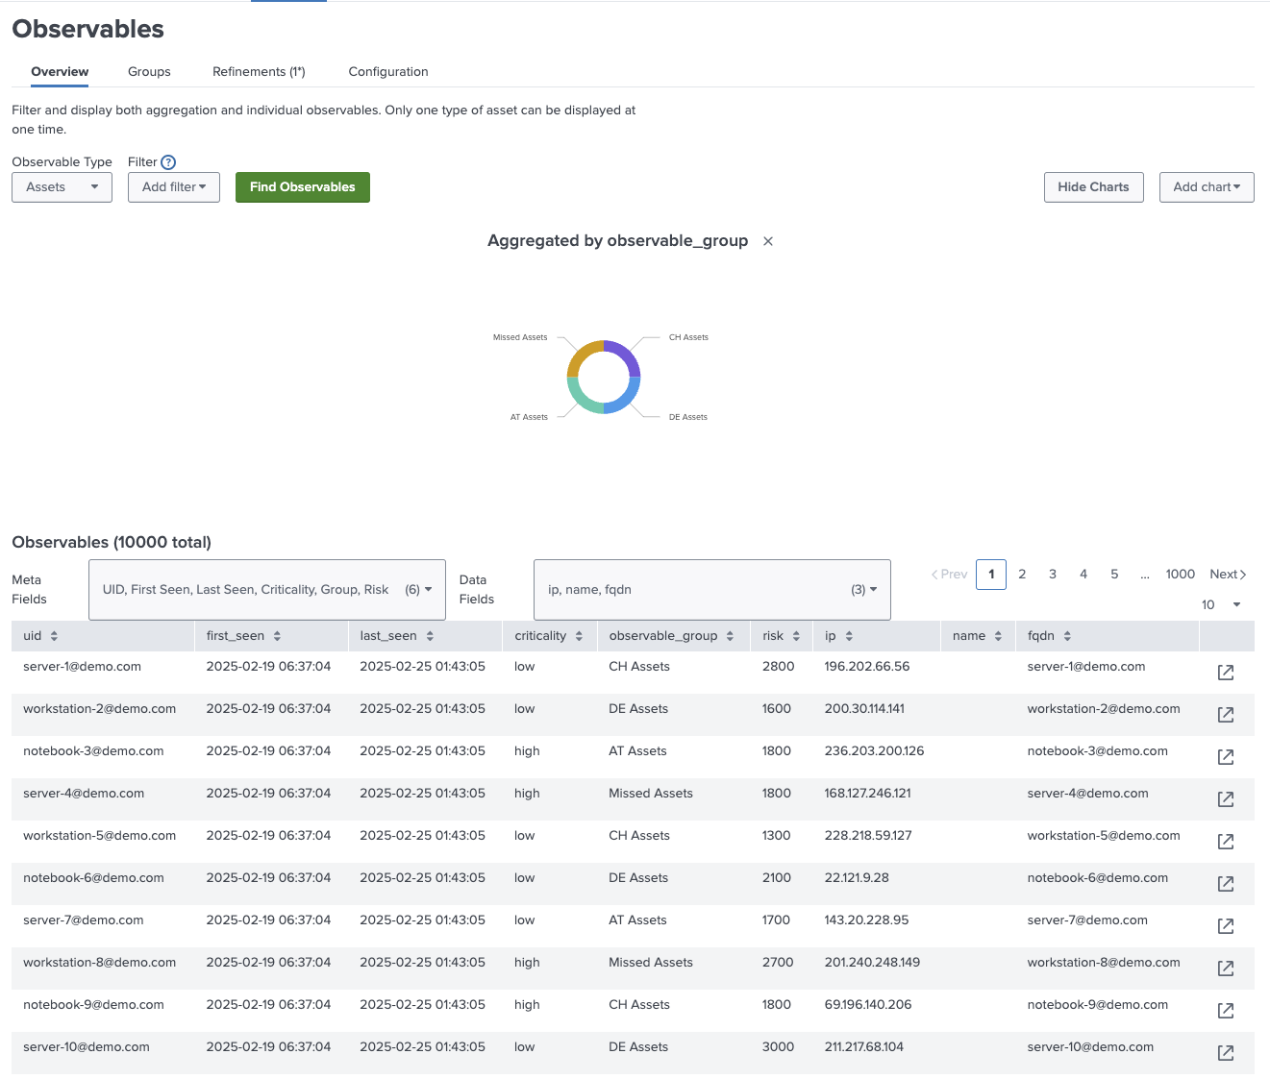
Task: Sort the table by risk column
Action: click(x=796, y=635)
